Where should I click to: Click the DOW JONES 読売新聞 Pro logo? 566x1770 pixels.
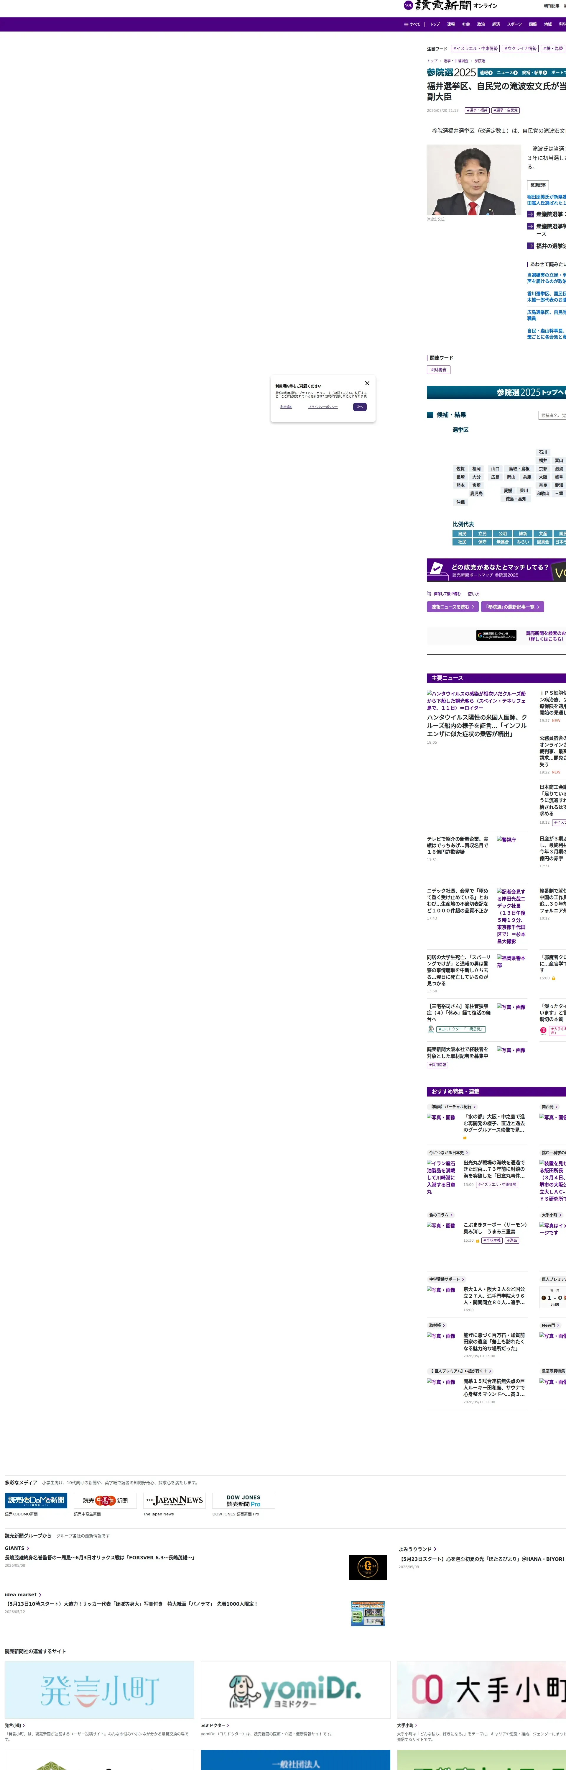[x=243, y=1501]
